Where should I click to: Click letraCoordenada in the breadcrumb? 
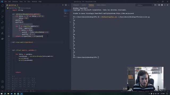click(x=25, y=8)
